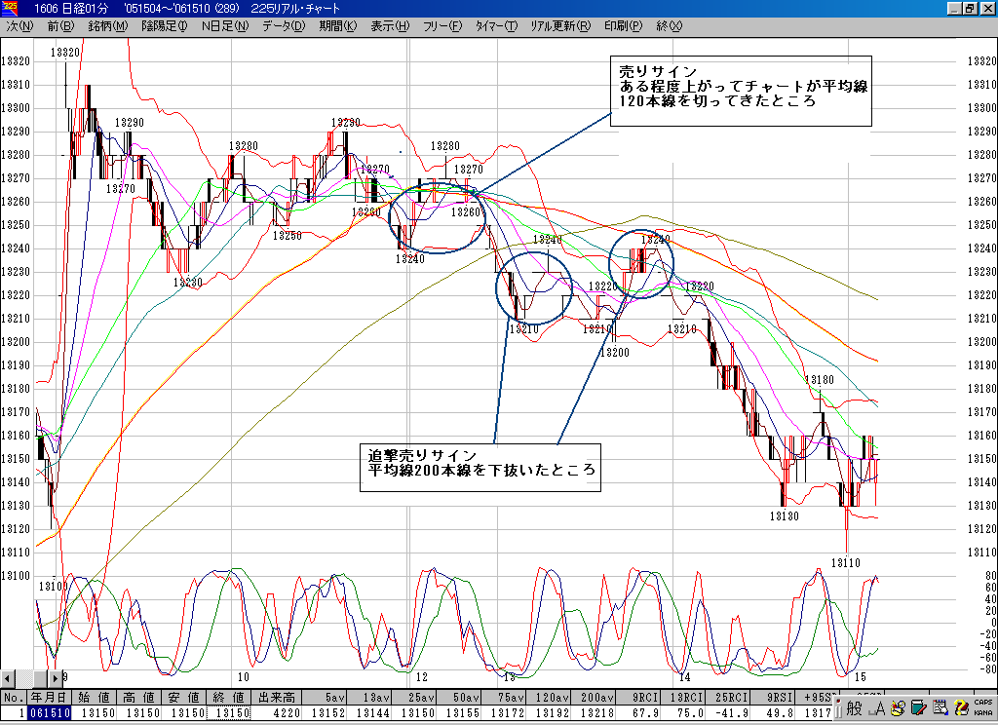This screenshot has width=998, height=725.
Task: Open the IME tools icon
Action: (x=898, y=708)
